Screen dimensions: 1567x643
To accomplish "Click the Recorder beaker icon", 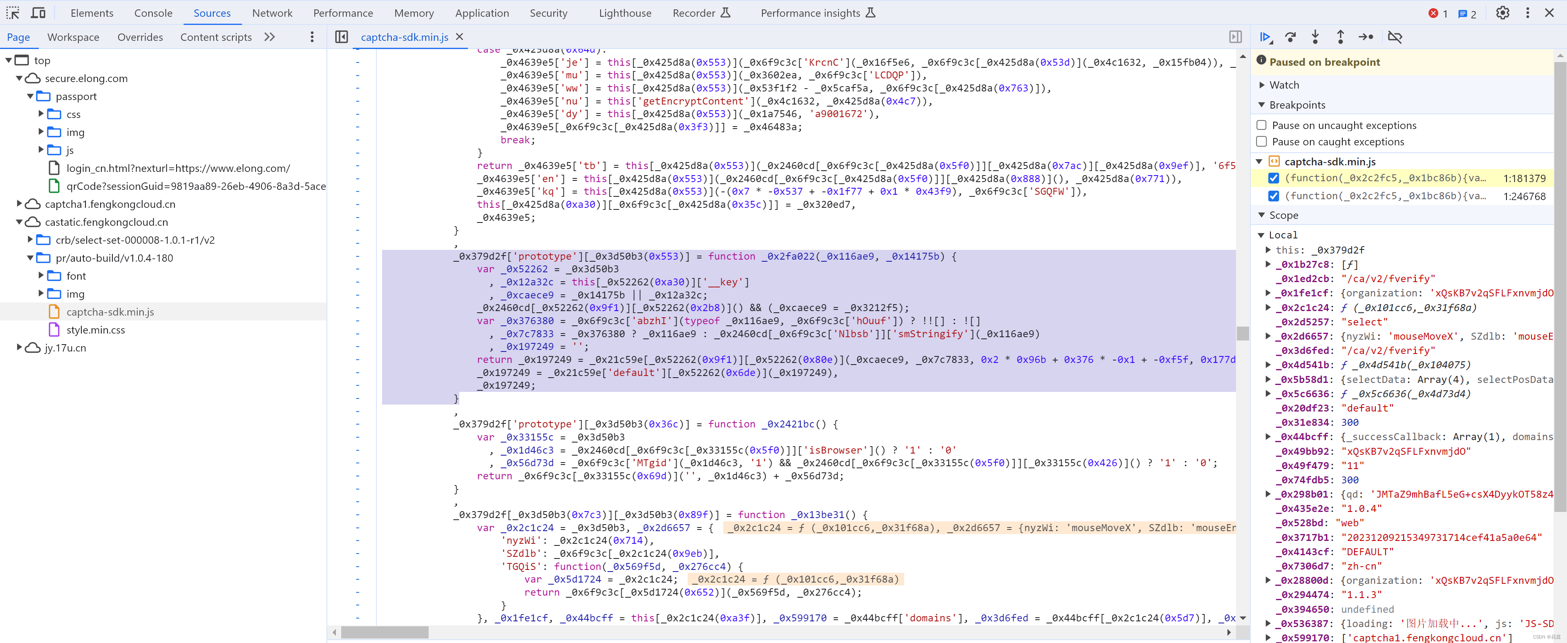I will tap(725, 13).
